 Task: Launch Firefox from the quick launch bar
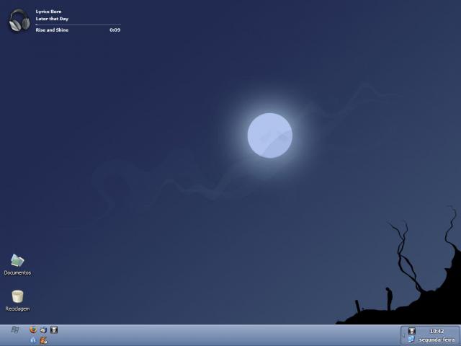33,330
